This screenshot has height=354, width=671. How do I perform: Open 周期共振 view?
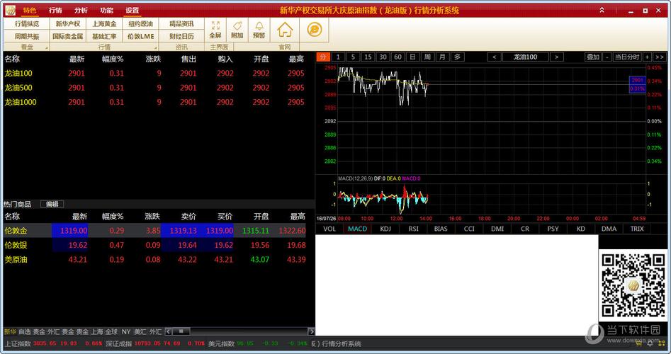[x=27, y=36]
